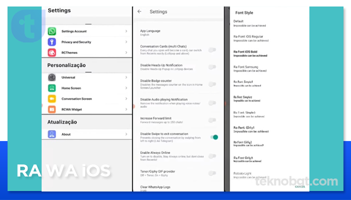Viewport: 351px width, 200px height.
Task: Toggle Disable Audio playing Notification switch
Action: tap(212, 102)
